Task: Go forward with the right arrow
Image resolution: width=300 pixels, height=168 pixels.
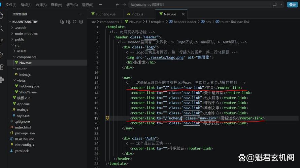Action: tap(124, 5)
